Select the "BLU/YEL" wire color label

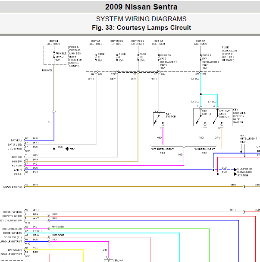(47, 70)
